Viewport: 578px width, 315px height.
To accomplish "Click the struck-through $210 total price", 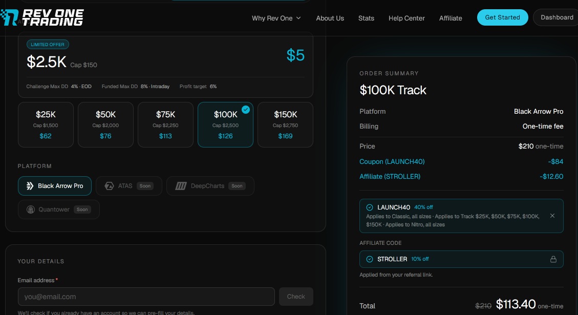I will pos(483,306).
